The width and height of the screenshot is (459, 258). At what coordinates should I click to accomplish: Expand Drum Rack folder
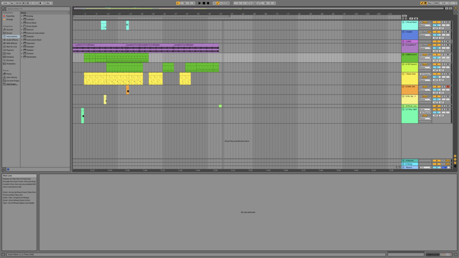coord(22,23)
